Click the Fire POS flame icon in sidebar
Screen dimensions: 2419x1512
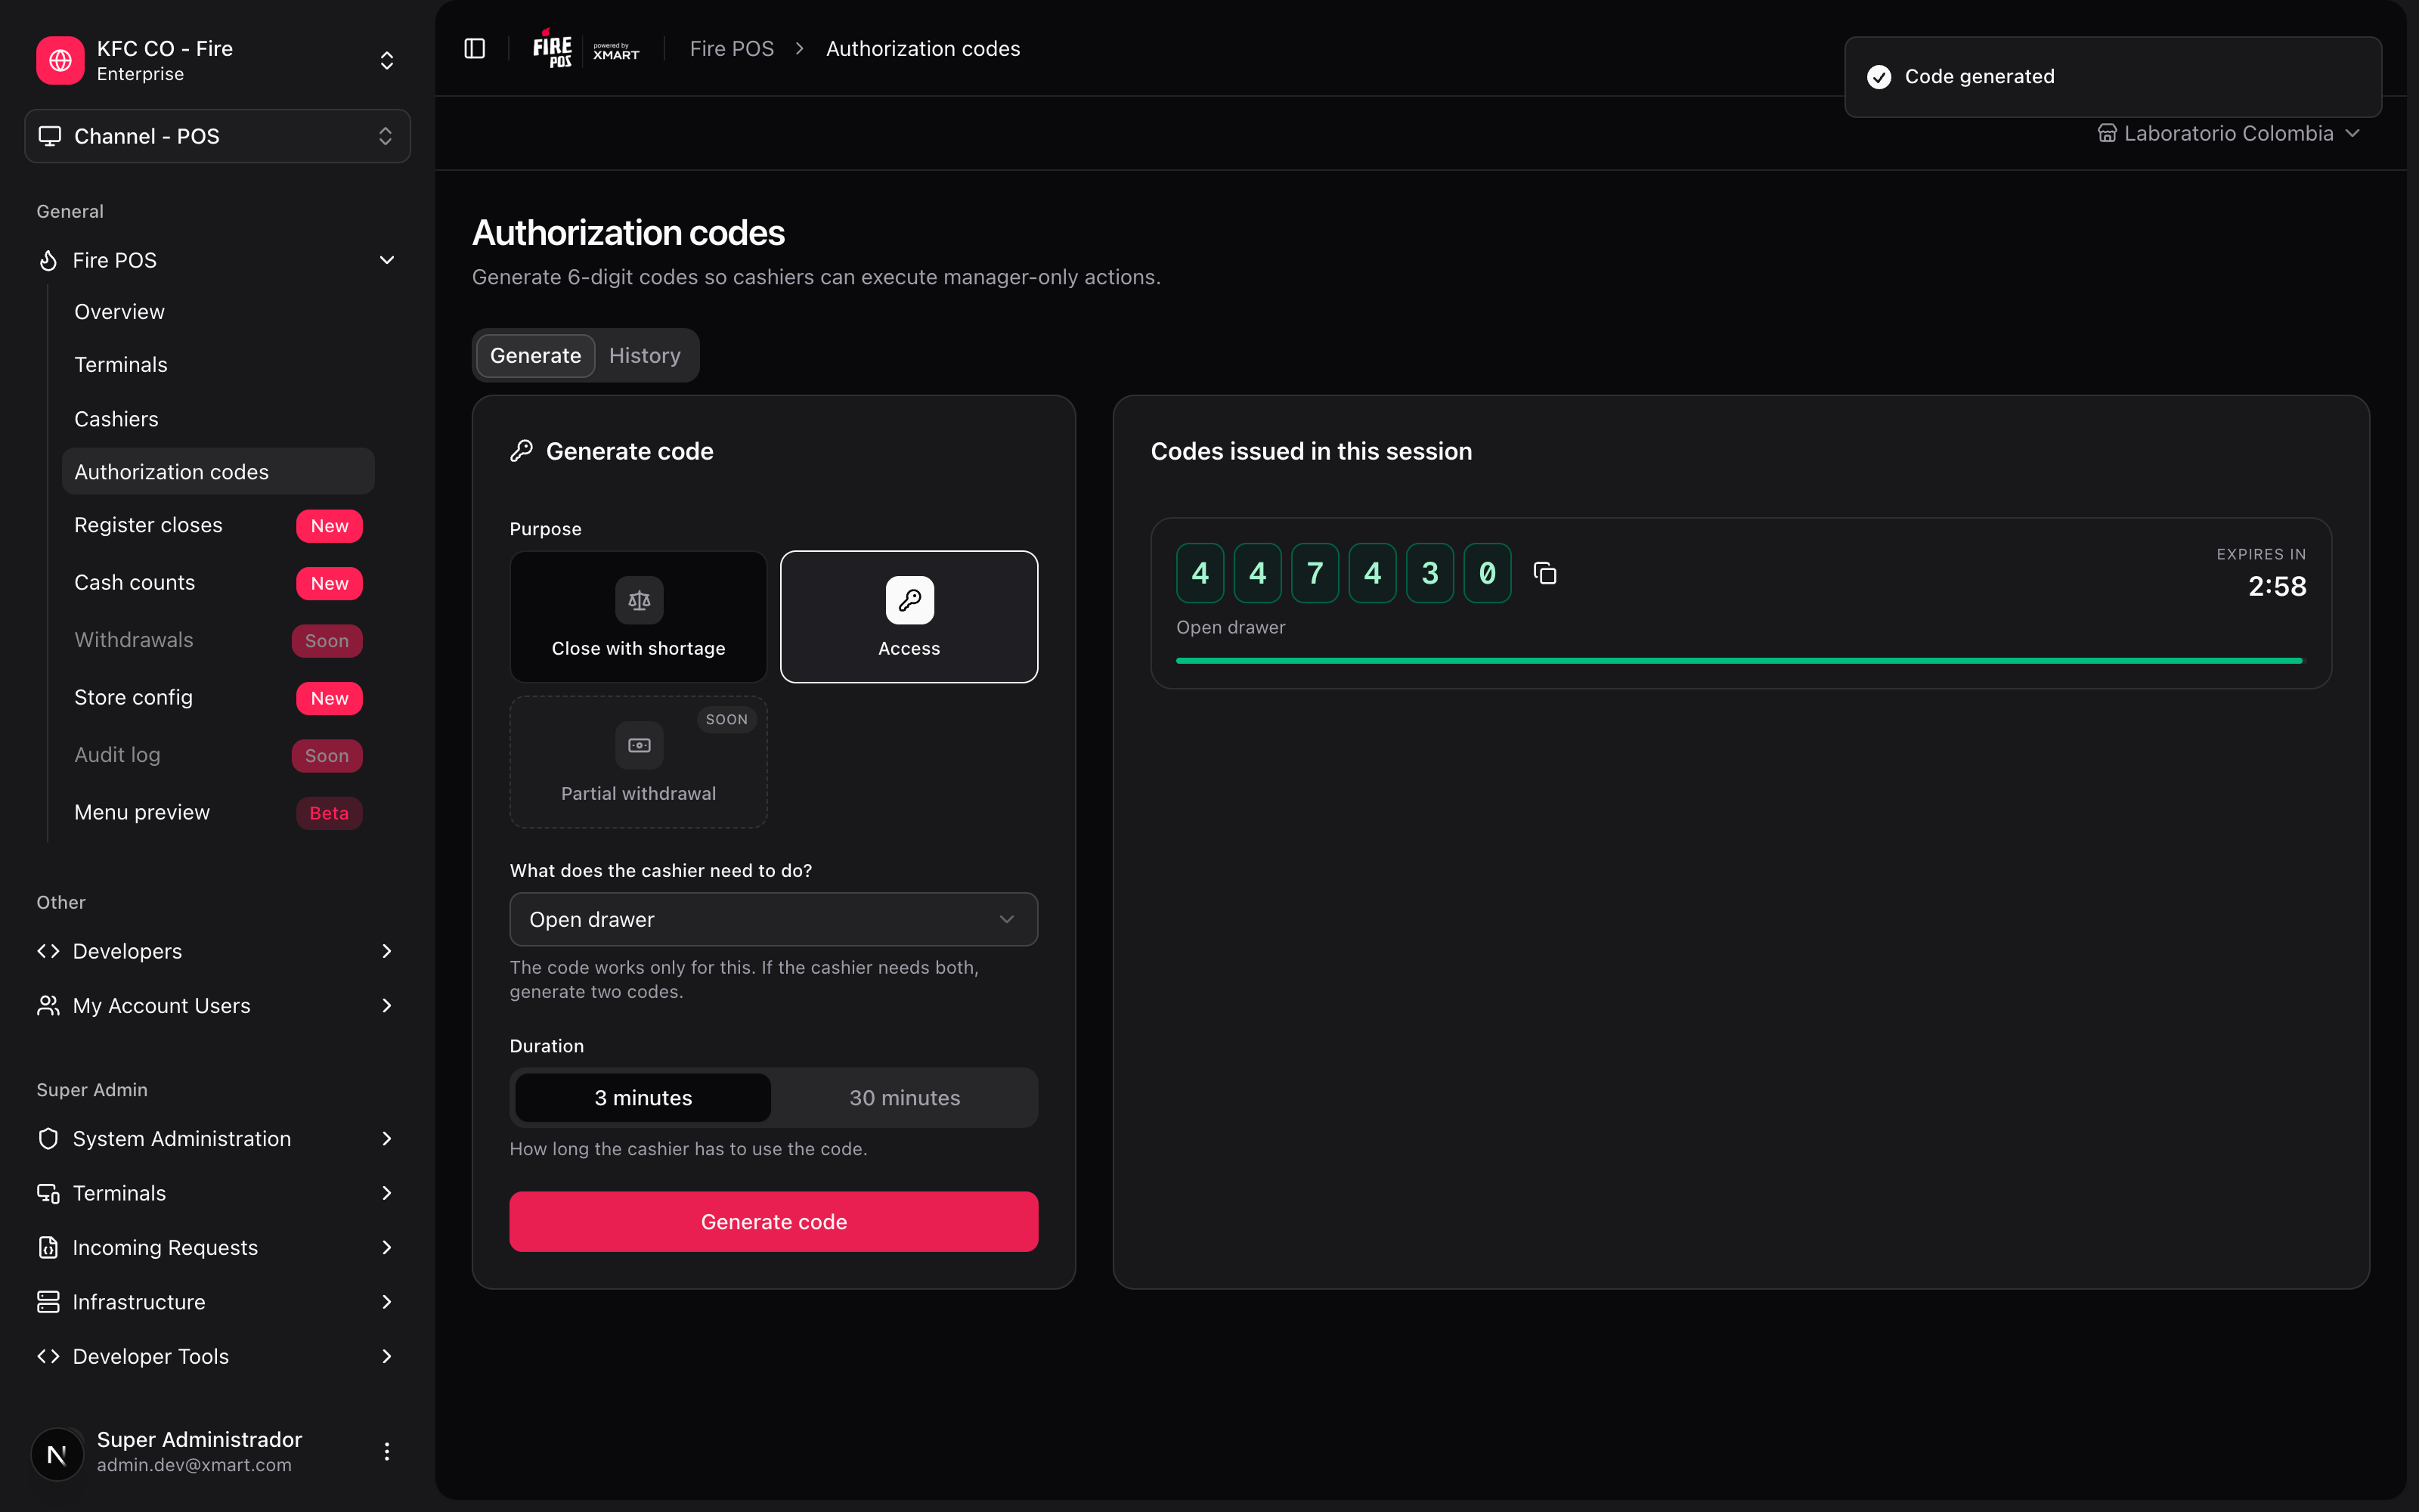click(48, 260)
